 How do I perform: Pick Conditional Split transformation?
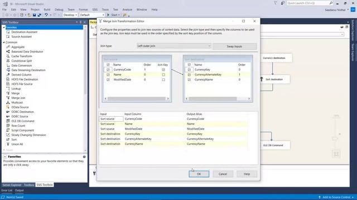[22, 61]
